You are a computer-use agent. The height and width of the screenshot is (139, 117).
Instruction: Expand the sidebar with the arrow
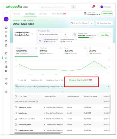point(6,12)
